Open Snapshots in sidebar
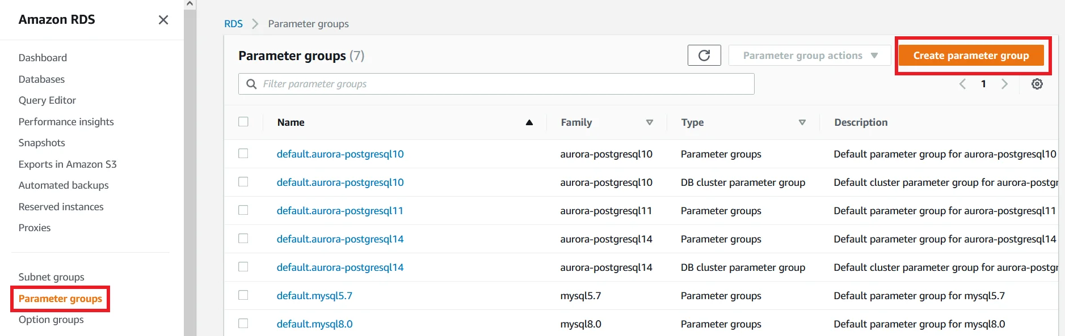1065x336 pixels. pyautogui.click(x=41, y=143)
